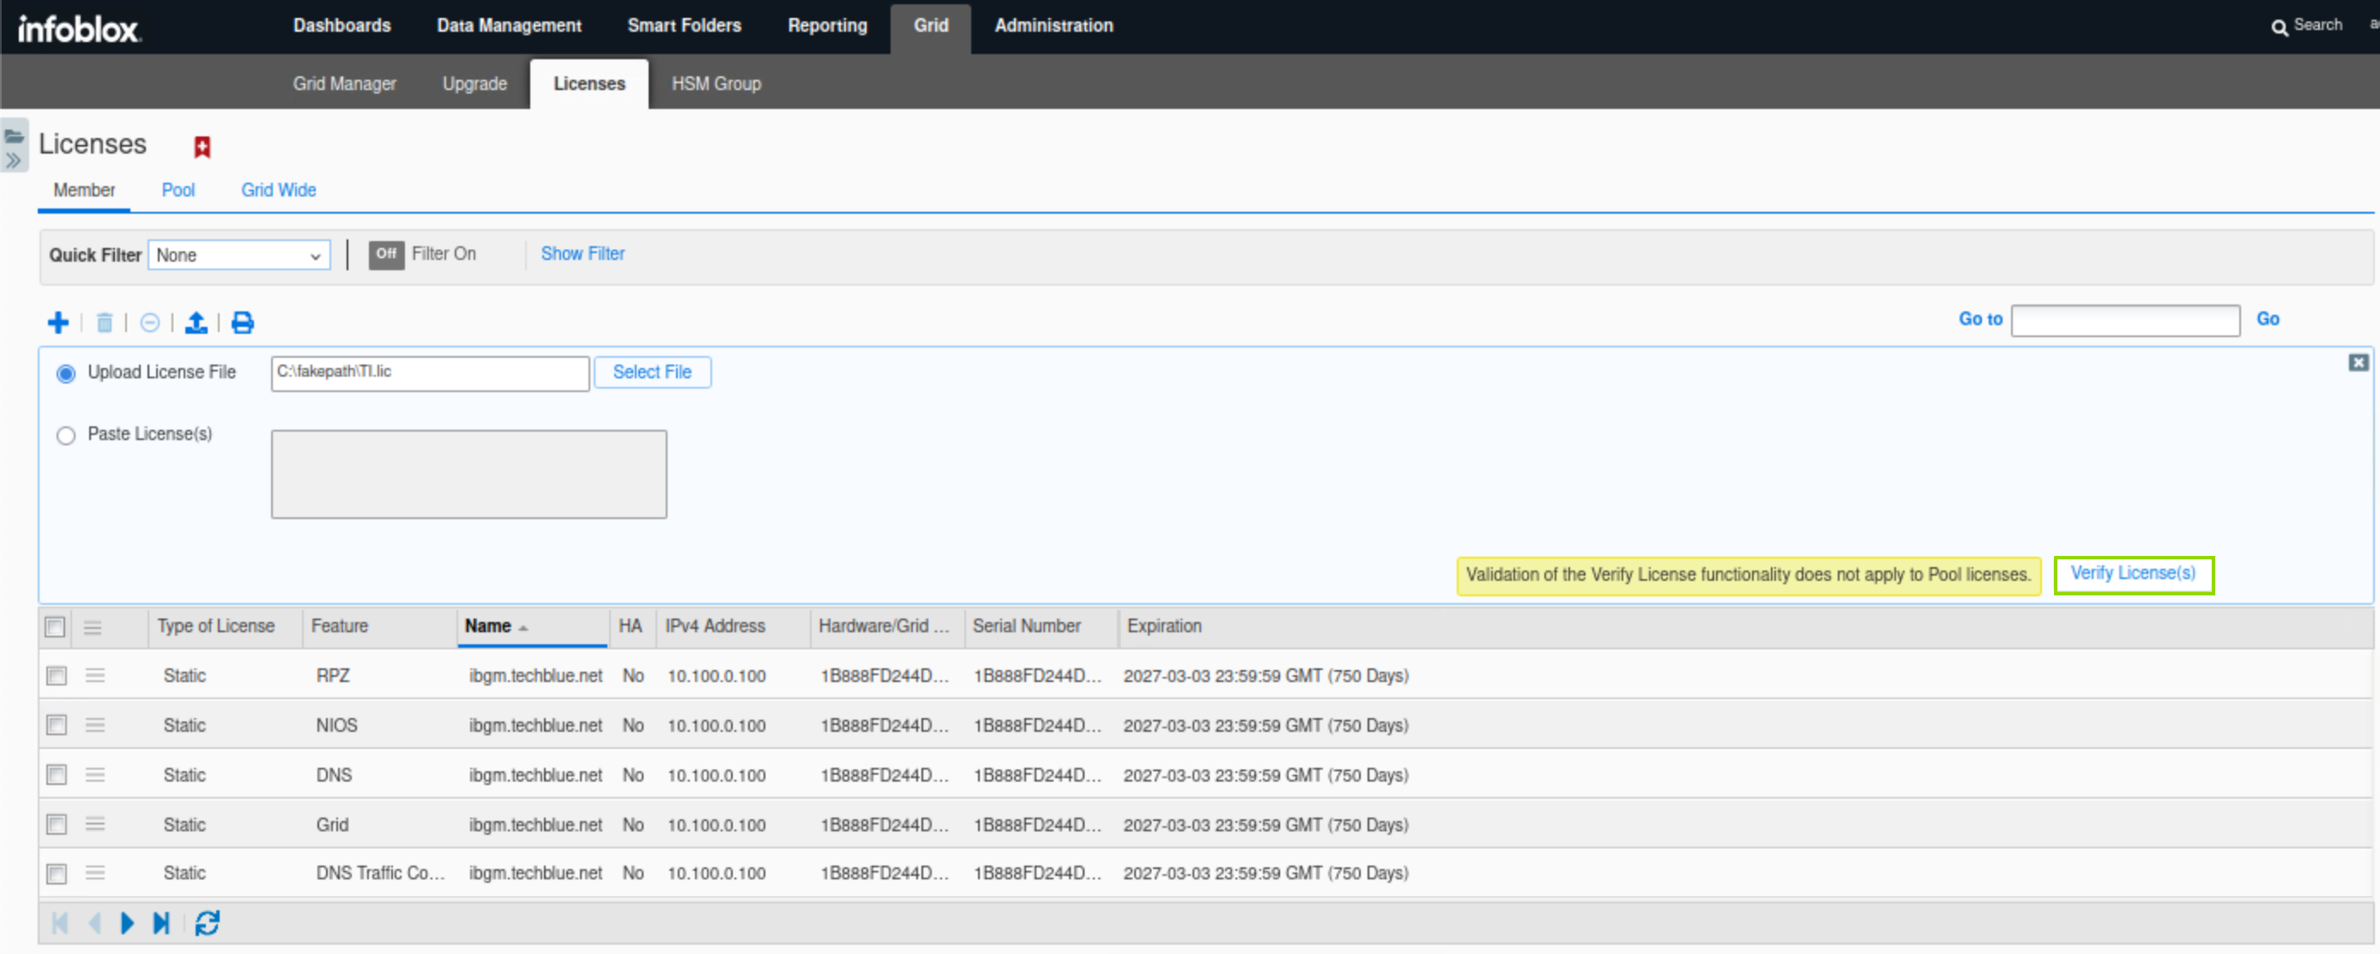Sort by Name column header arrow
The width and height of the screenshot is (2380, 954).
[523, 627]
